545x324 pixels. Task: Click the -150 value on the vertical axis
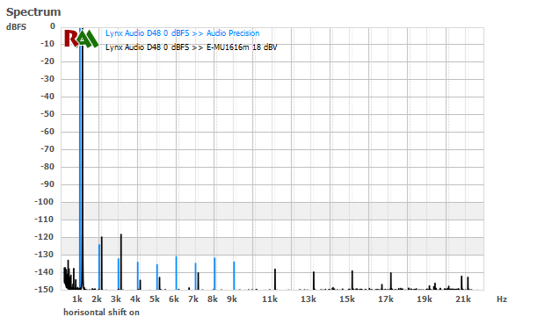coord(45,289)
